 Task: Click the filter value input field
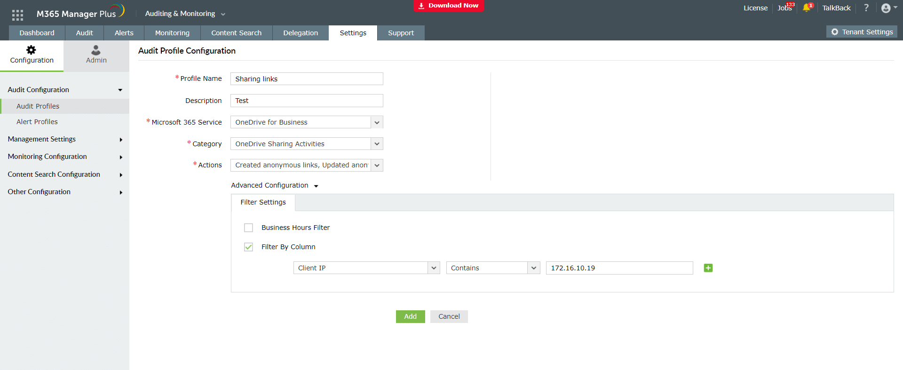619,268
